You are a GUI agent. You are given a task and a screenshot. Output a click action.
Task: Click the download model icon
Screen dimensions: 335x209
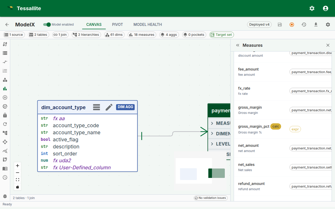[x=316, y=25]
